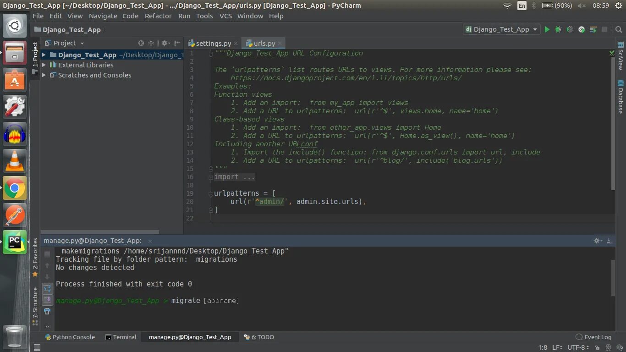
Task: Expand Scratches and Consoles node
Action: coord(44,75)
